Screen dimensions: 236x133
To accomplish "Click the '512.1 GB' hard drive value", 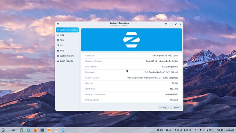I will [x=174, y=89].
